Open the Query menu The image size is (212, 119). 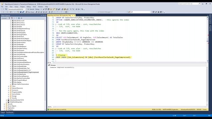click(16, 7)
